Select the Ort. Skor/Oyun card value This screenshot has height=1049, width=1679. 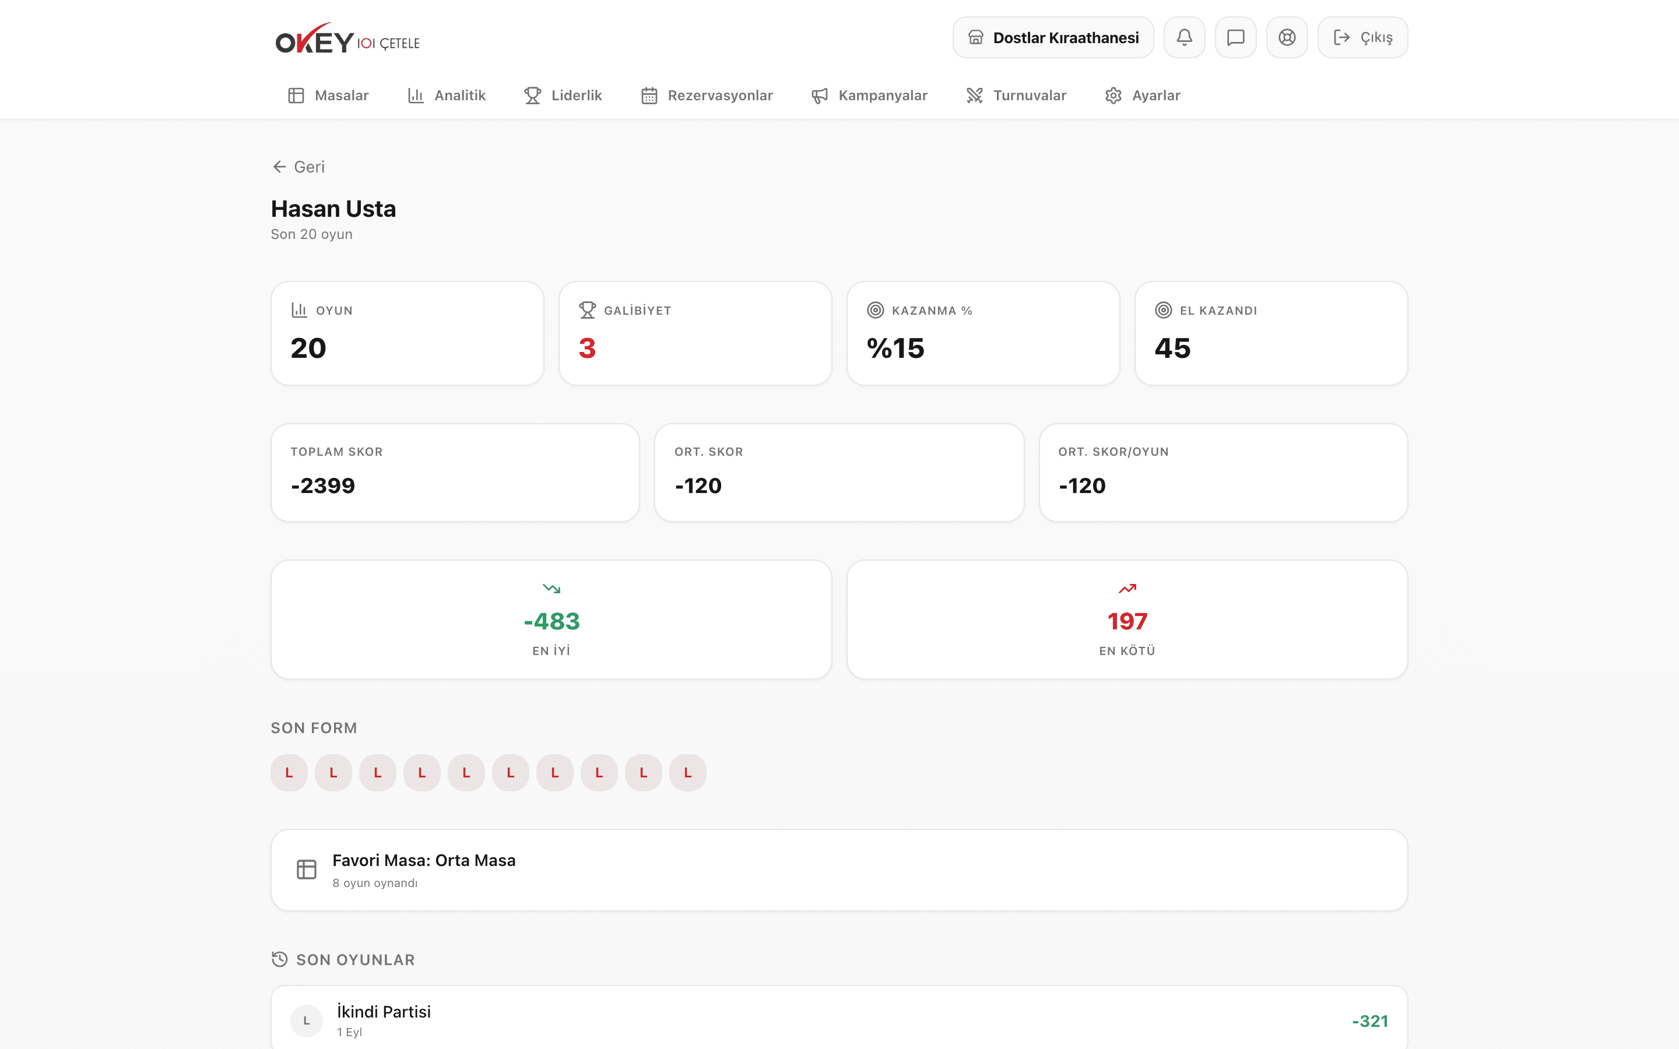pyautogui.click(x=1083, y=485)
